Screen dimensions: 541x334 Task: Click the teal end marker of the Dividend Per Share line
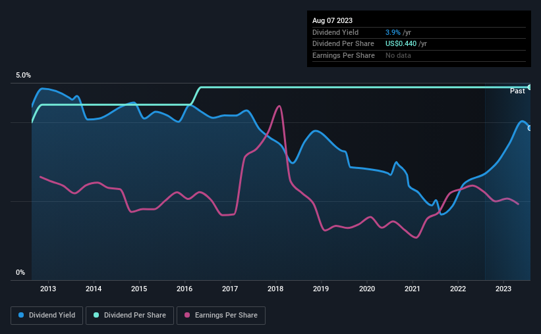click(x=529, y=87)
